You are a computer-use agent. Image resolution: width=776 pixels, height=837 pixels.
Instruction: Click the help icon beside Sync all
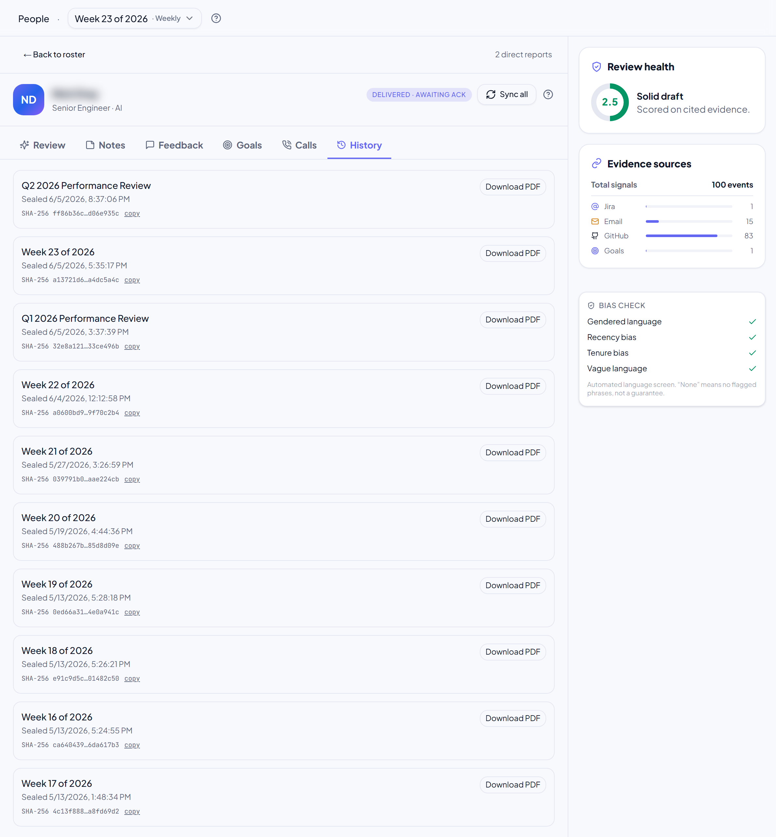(548, 94)
